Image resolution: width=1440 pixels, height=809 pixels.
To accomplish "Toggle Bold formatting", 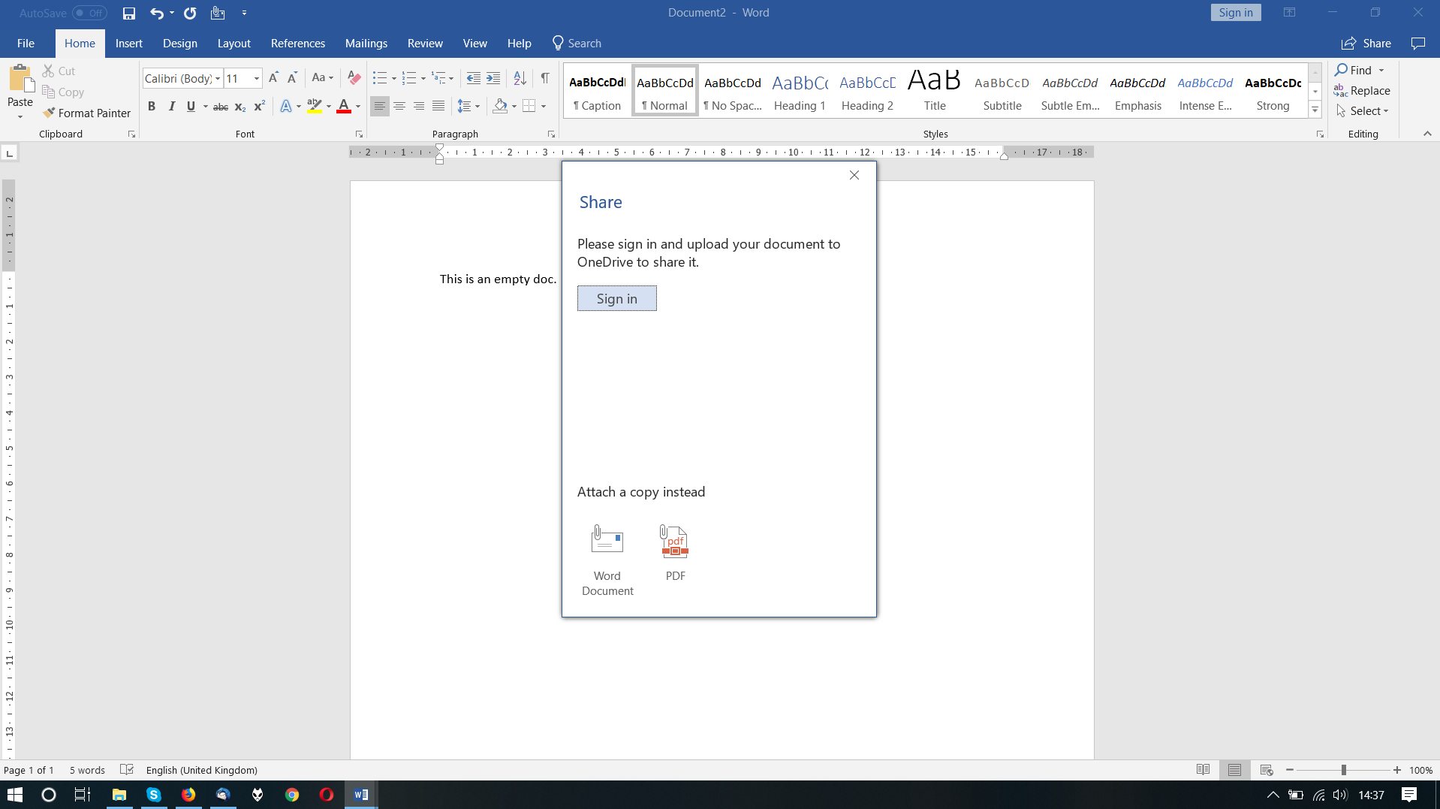I will click(152, 107).
